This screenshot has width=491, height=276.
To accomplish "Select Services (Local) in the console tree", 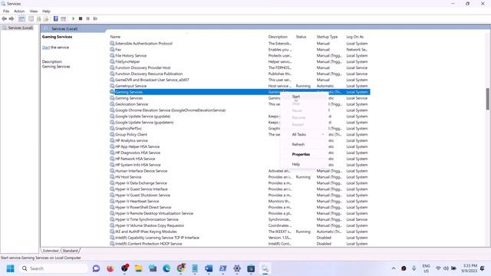I will coord(20,28).
